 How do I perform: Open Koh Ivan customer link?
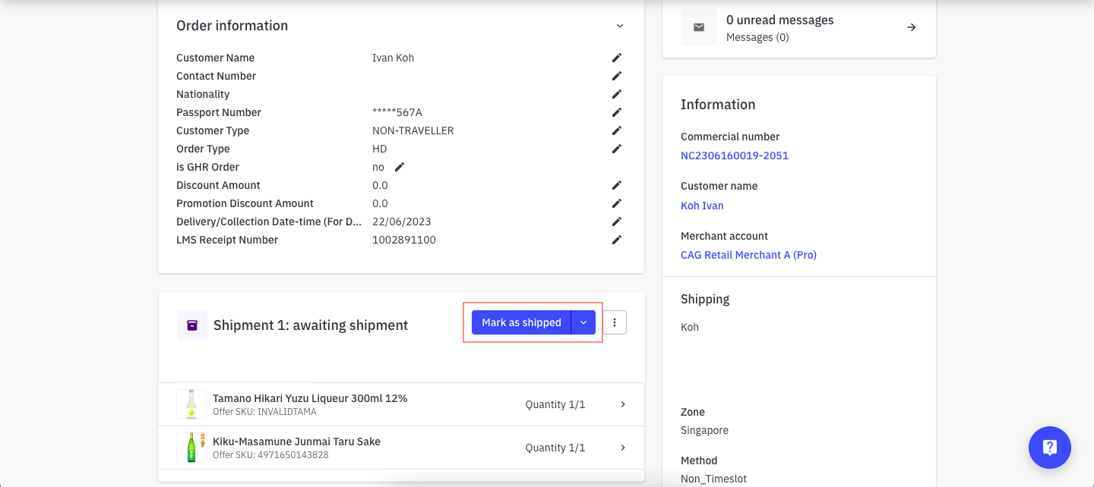tap(702, 206)
